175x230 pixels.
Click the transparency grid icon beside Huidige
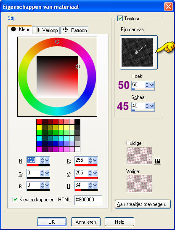(x=157, y=161)
